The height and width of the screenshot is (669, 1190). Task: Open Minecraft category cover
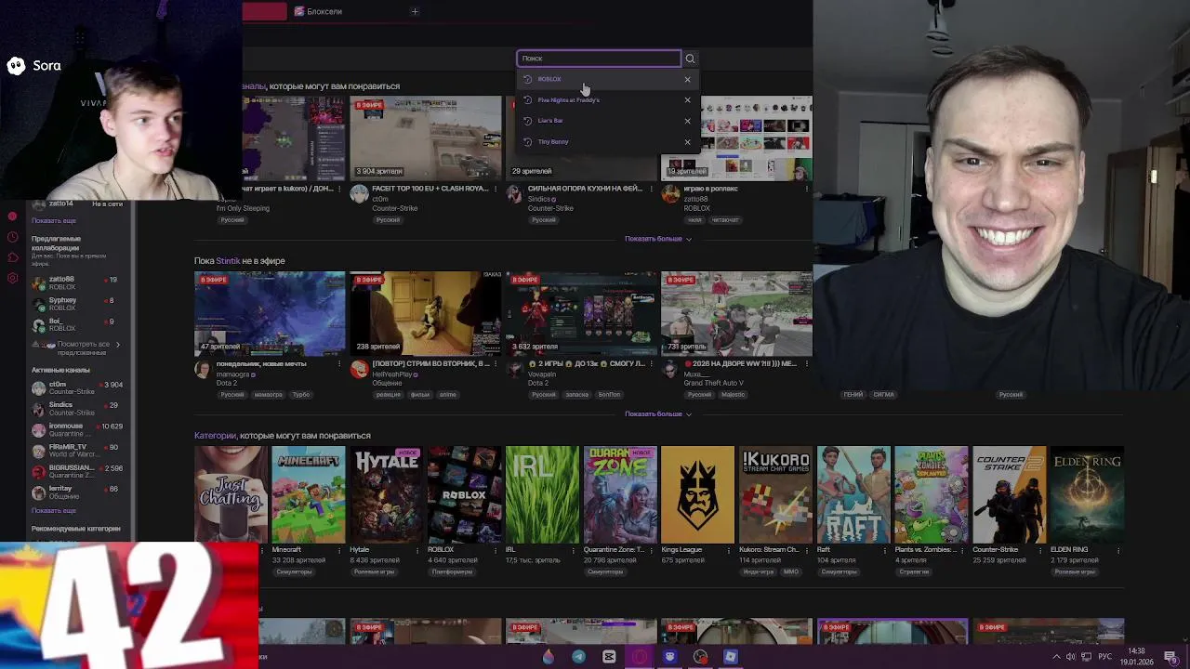point(308,494)
